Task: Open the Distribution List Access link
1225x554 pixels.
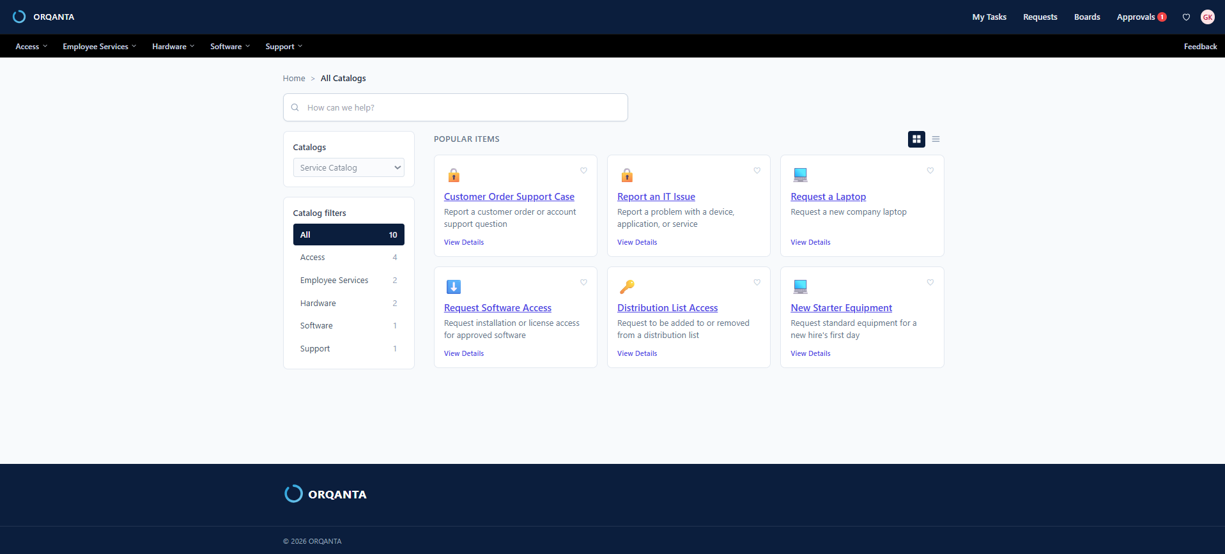Action: (668, 308)
